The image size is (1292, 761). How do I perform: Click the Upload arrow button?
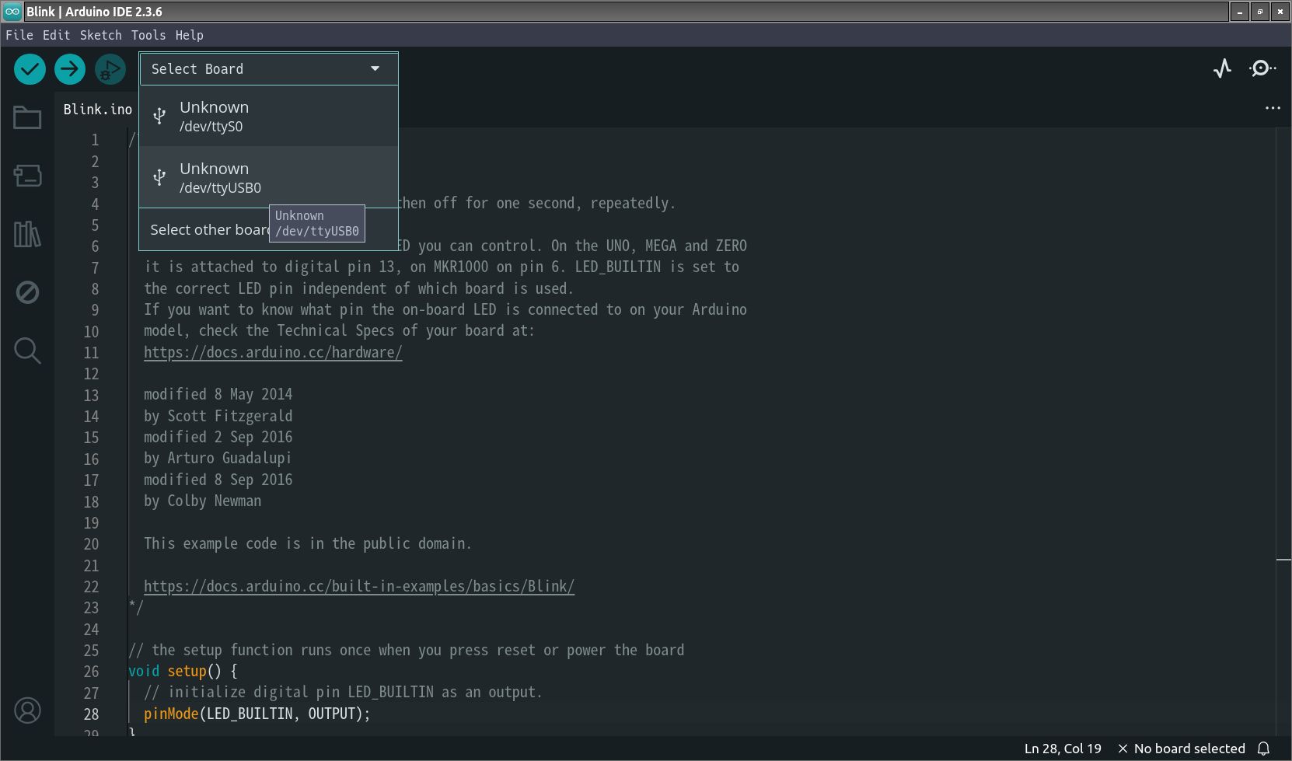[70, 69]
